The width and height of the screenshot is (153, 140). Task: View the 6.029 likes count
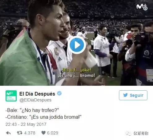[x=53, y=133]
